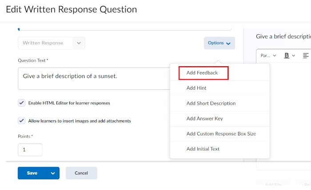
Task: Open the Save button's dropdown arrow
Action: click(53, 173)
